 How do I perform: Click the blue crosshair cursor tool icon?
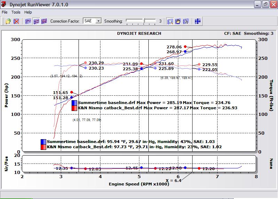coord(197,21)
